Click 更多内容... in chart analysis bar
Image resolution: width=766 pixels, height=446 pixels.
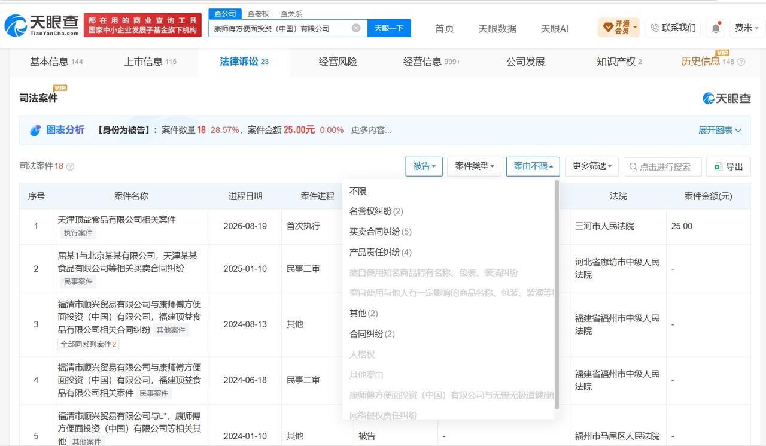tap(371, 130)
